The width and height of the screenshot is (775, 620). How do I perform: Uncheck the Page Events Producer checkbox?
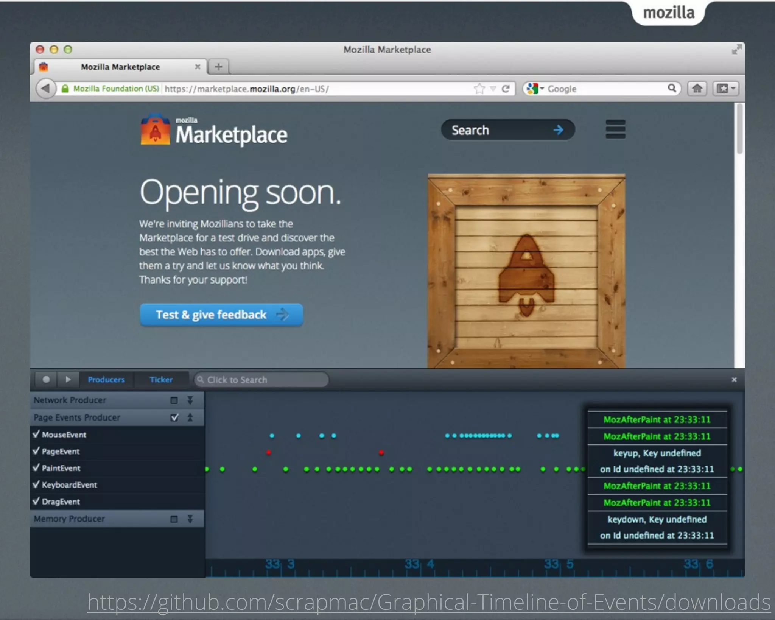174,417
